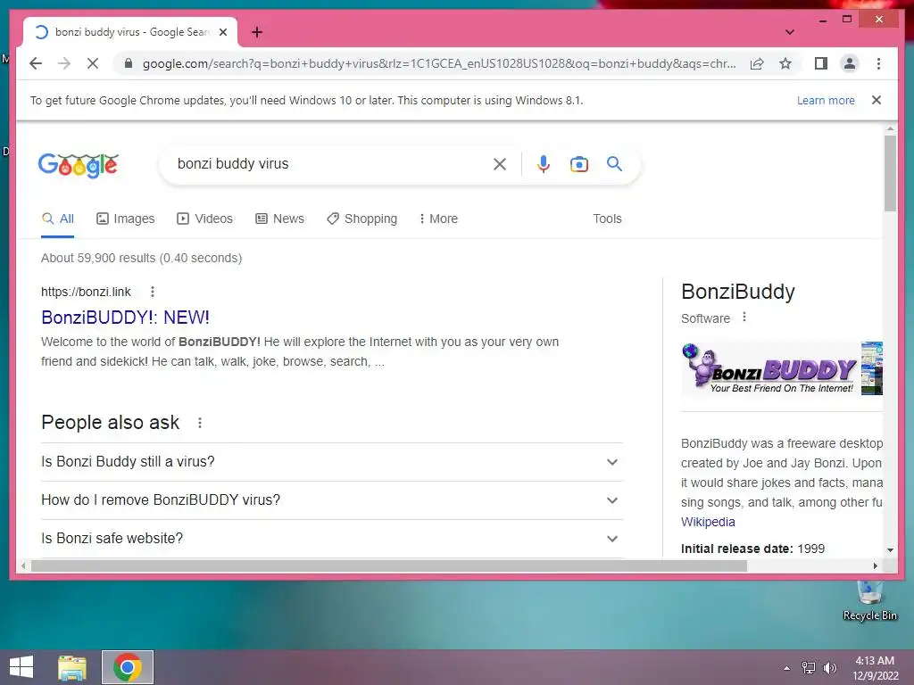Viewport: 914px width, 685px height.
Task: Open the tab search dropdown arrow
Action: [789, 32]
